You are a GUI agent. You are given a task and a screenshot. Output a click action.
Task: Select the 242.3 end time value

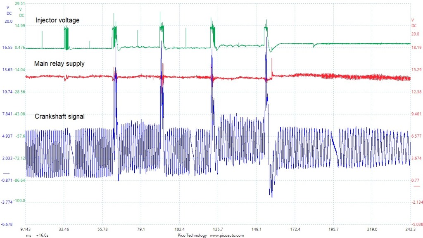pos(410,229)
